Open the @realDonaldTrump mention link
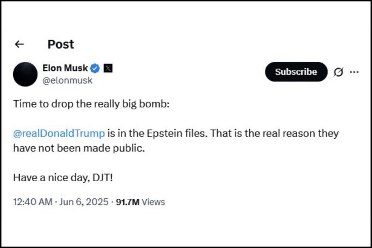Screen dimensions: 372x248 (59, 134)
